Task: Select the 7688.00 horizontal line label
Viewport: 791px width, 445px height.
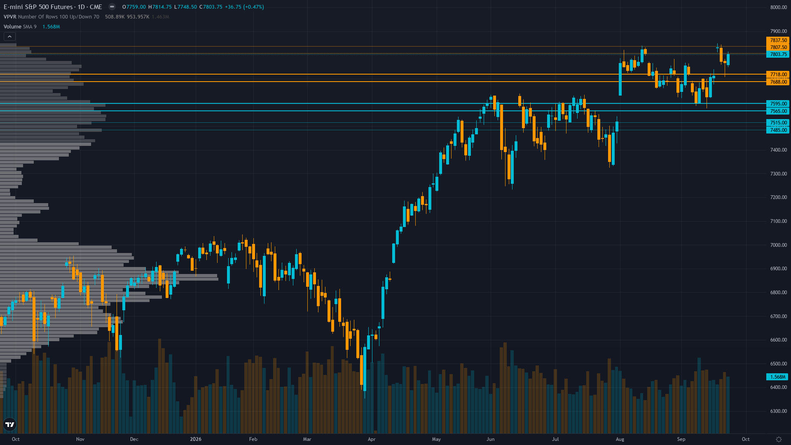Action: click(x=778, y=82)
